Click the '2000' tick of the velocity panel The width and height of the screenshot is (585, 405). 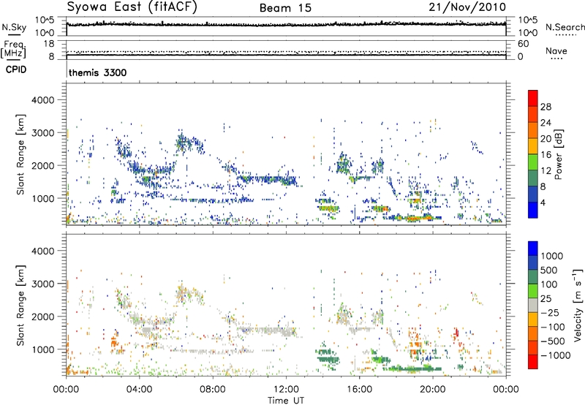(x=43, y=317)
